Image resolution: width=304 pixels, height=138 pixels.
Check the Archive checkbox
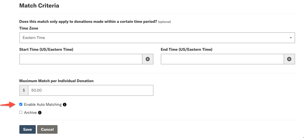click(21, 112)
